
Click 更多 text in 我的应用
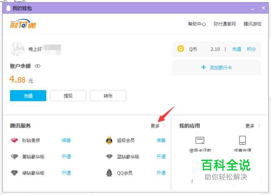click(x=250, y=126)
